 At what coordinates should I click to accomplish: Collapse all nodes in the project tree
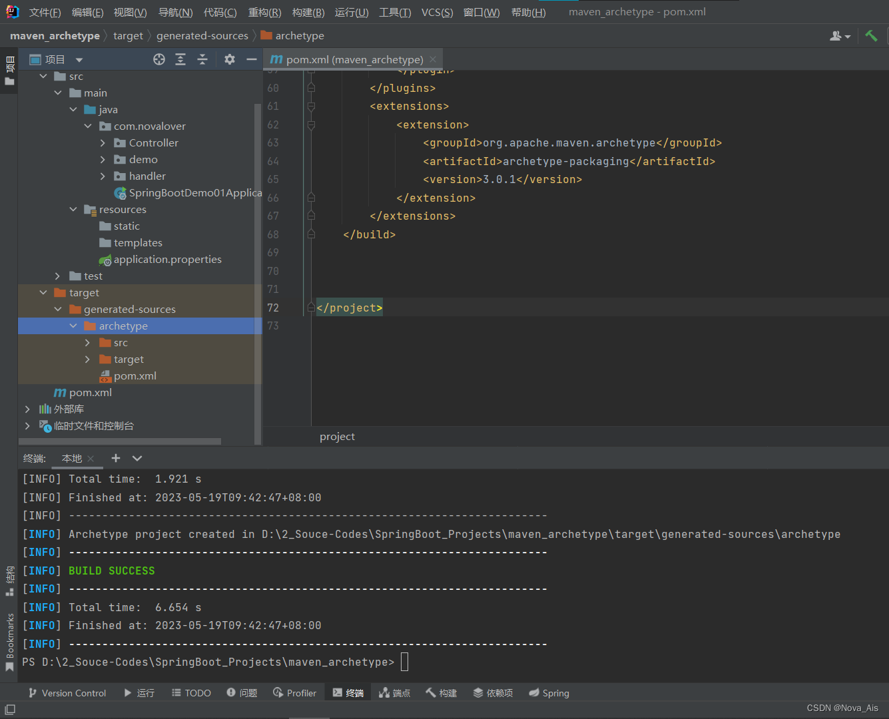[x=202, y=59]
